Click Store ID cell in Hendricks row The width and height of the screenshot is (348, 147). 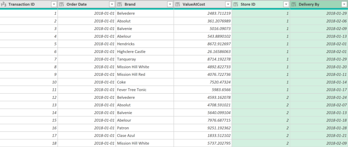click(x=261, y=44)
